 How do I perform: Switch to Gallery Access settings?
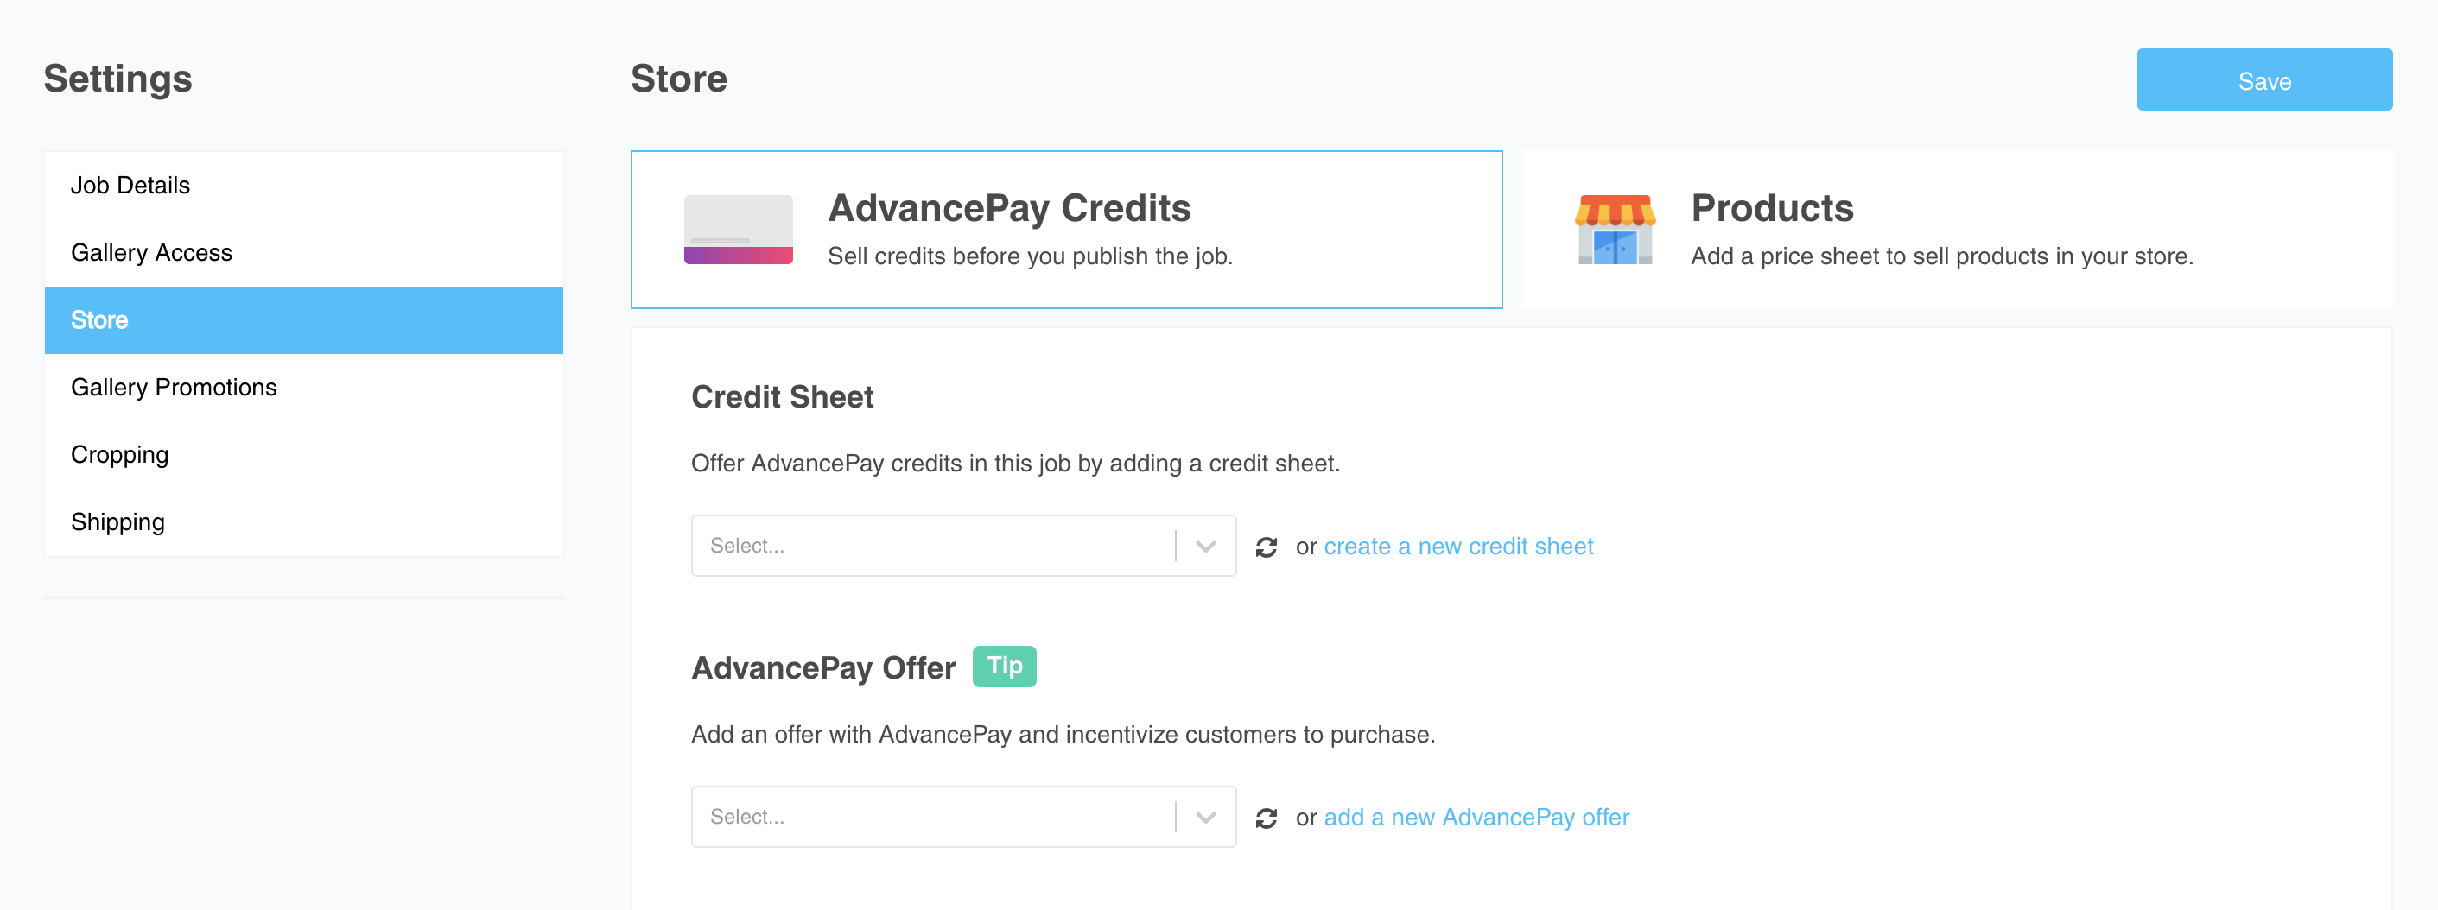tap(151, 253)
